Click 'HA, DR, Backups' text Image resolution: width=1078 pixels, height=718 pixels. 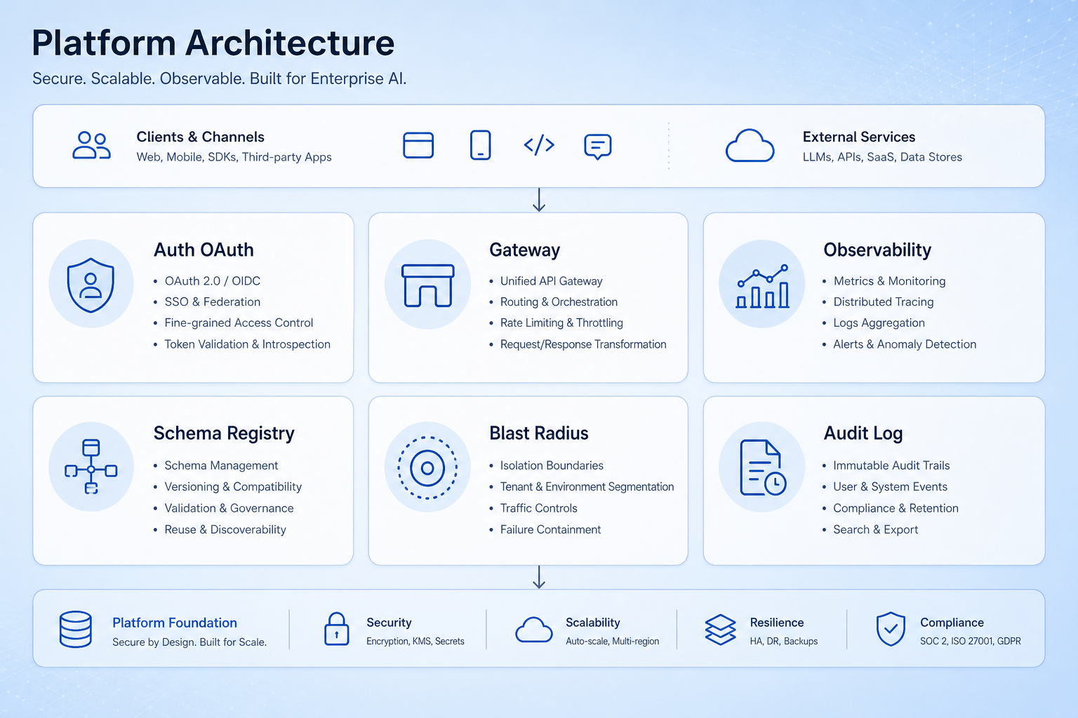coord(784,642)
